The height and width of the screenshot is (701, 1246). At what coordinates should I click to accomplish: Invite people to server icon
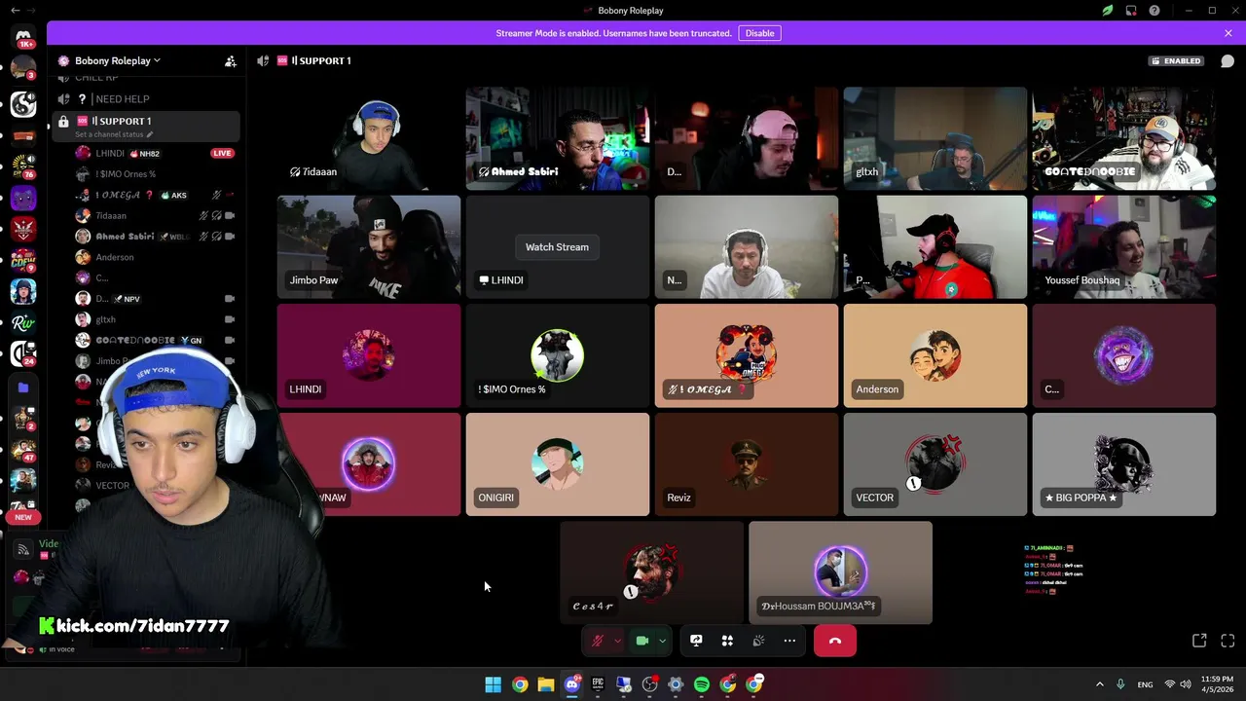(x=230, y=60)
